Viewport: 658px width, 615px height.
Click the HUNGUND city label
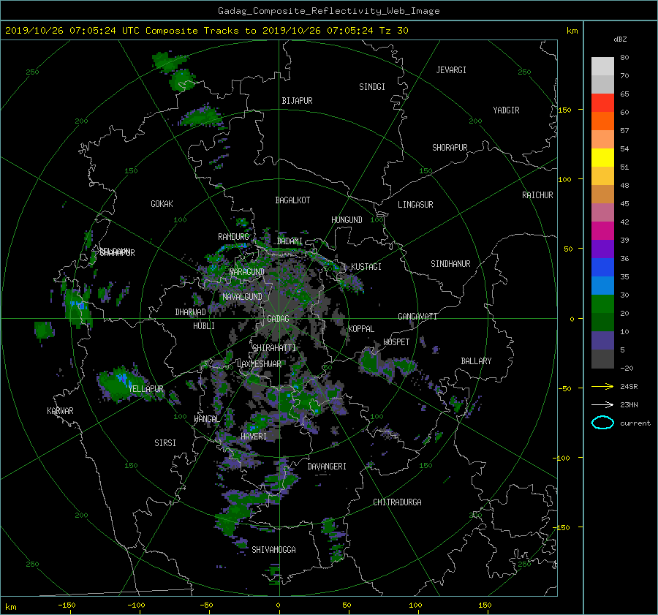tap(347, 220)
